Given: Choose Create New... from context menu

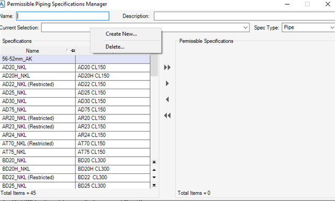Looking at the screenshot, I should pyautogui.click(x=121, y=34).
